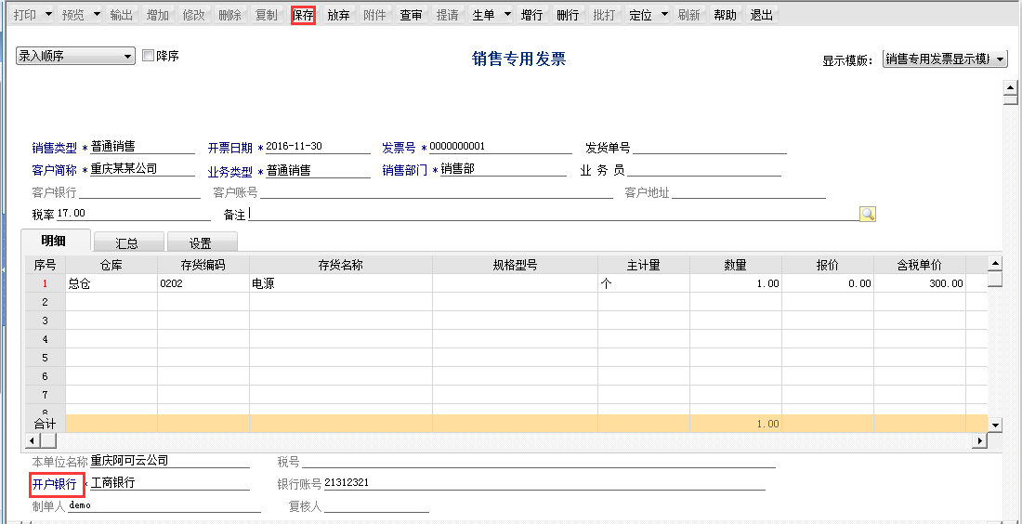Click the magnifier icon beside 备注 field
This screenshot has height=524, width=1022.
tap(868, 215)
